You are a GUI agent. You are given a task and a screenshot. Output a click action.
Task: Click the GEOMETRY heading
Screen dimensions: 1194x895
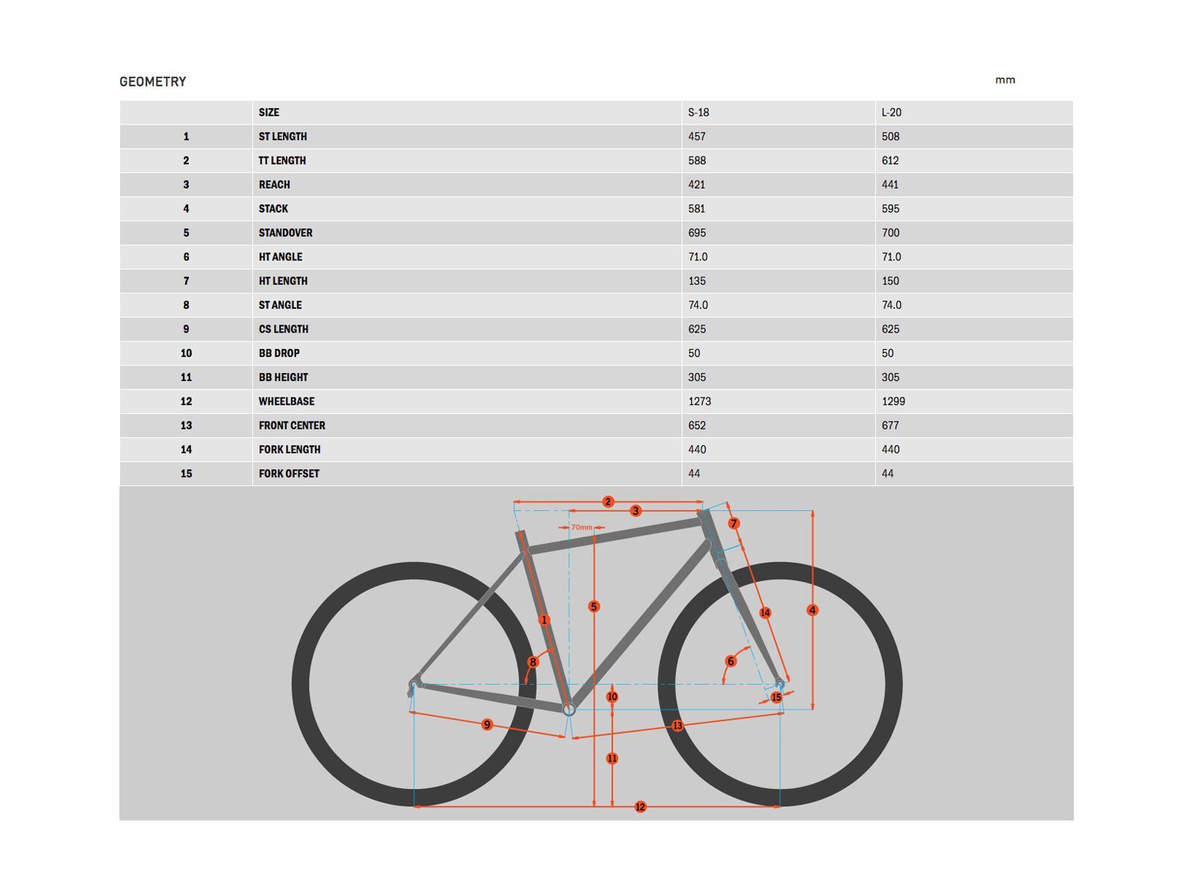tap(153, 82)
